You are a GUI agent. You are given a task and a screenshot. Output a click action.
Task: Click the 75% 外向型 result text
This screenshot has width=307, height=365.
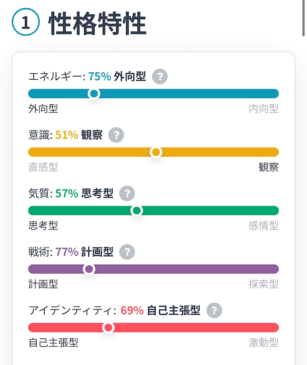point(117,76)
